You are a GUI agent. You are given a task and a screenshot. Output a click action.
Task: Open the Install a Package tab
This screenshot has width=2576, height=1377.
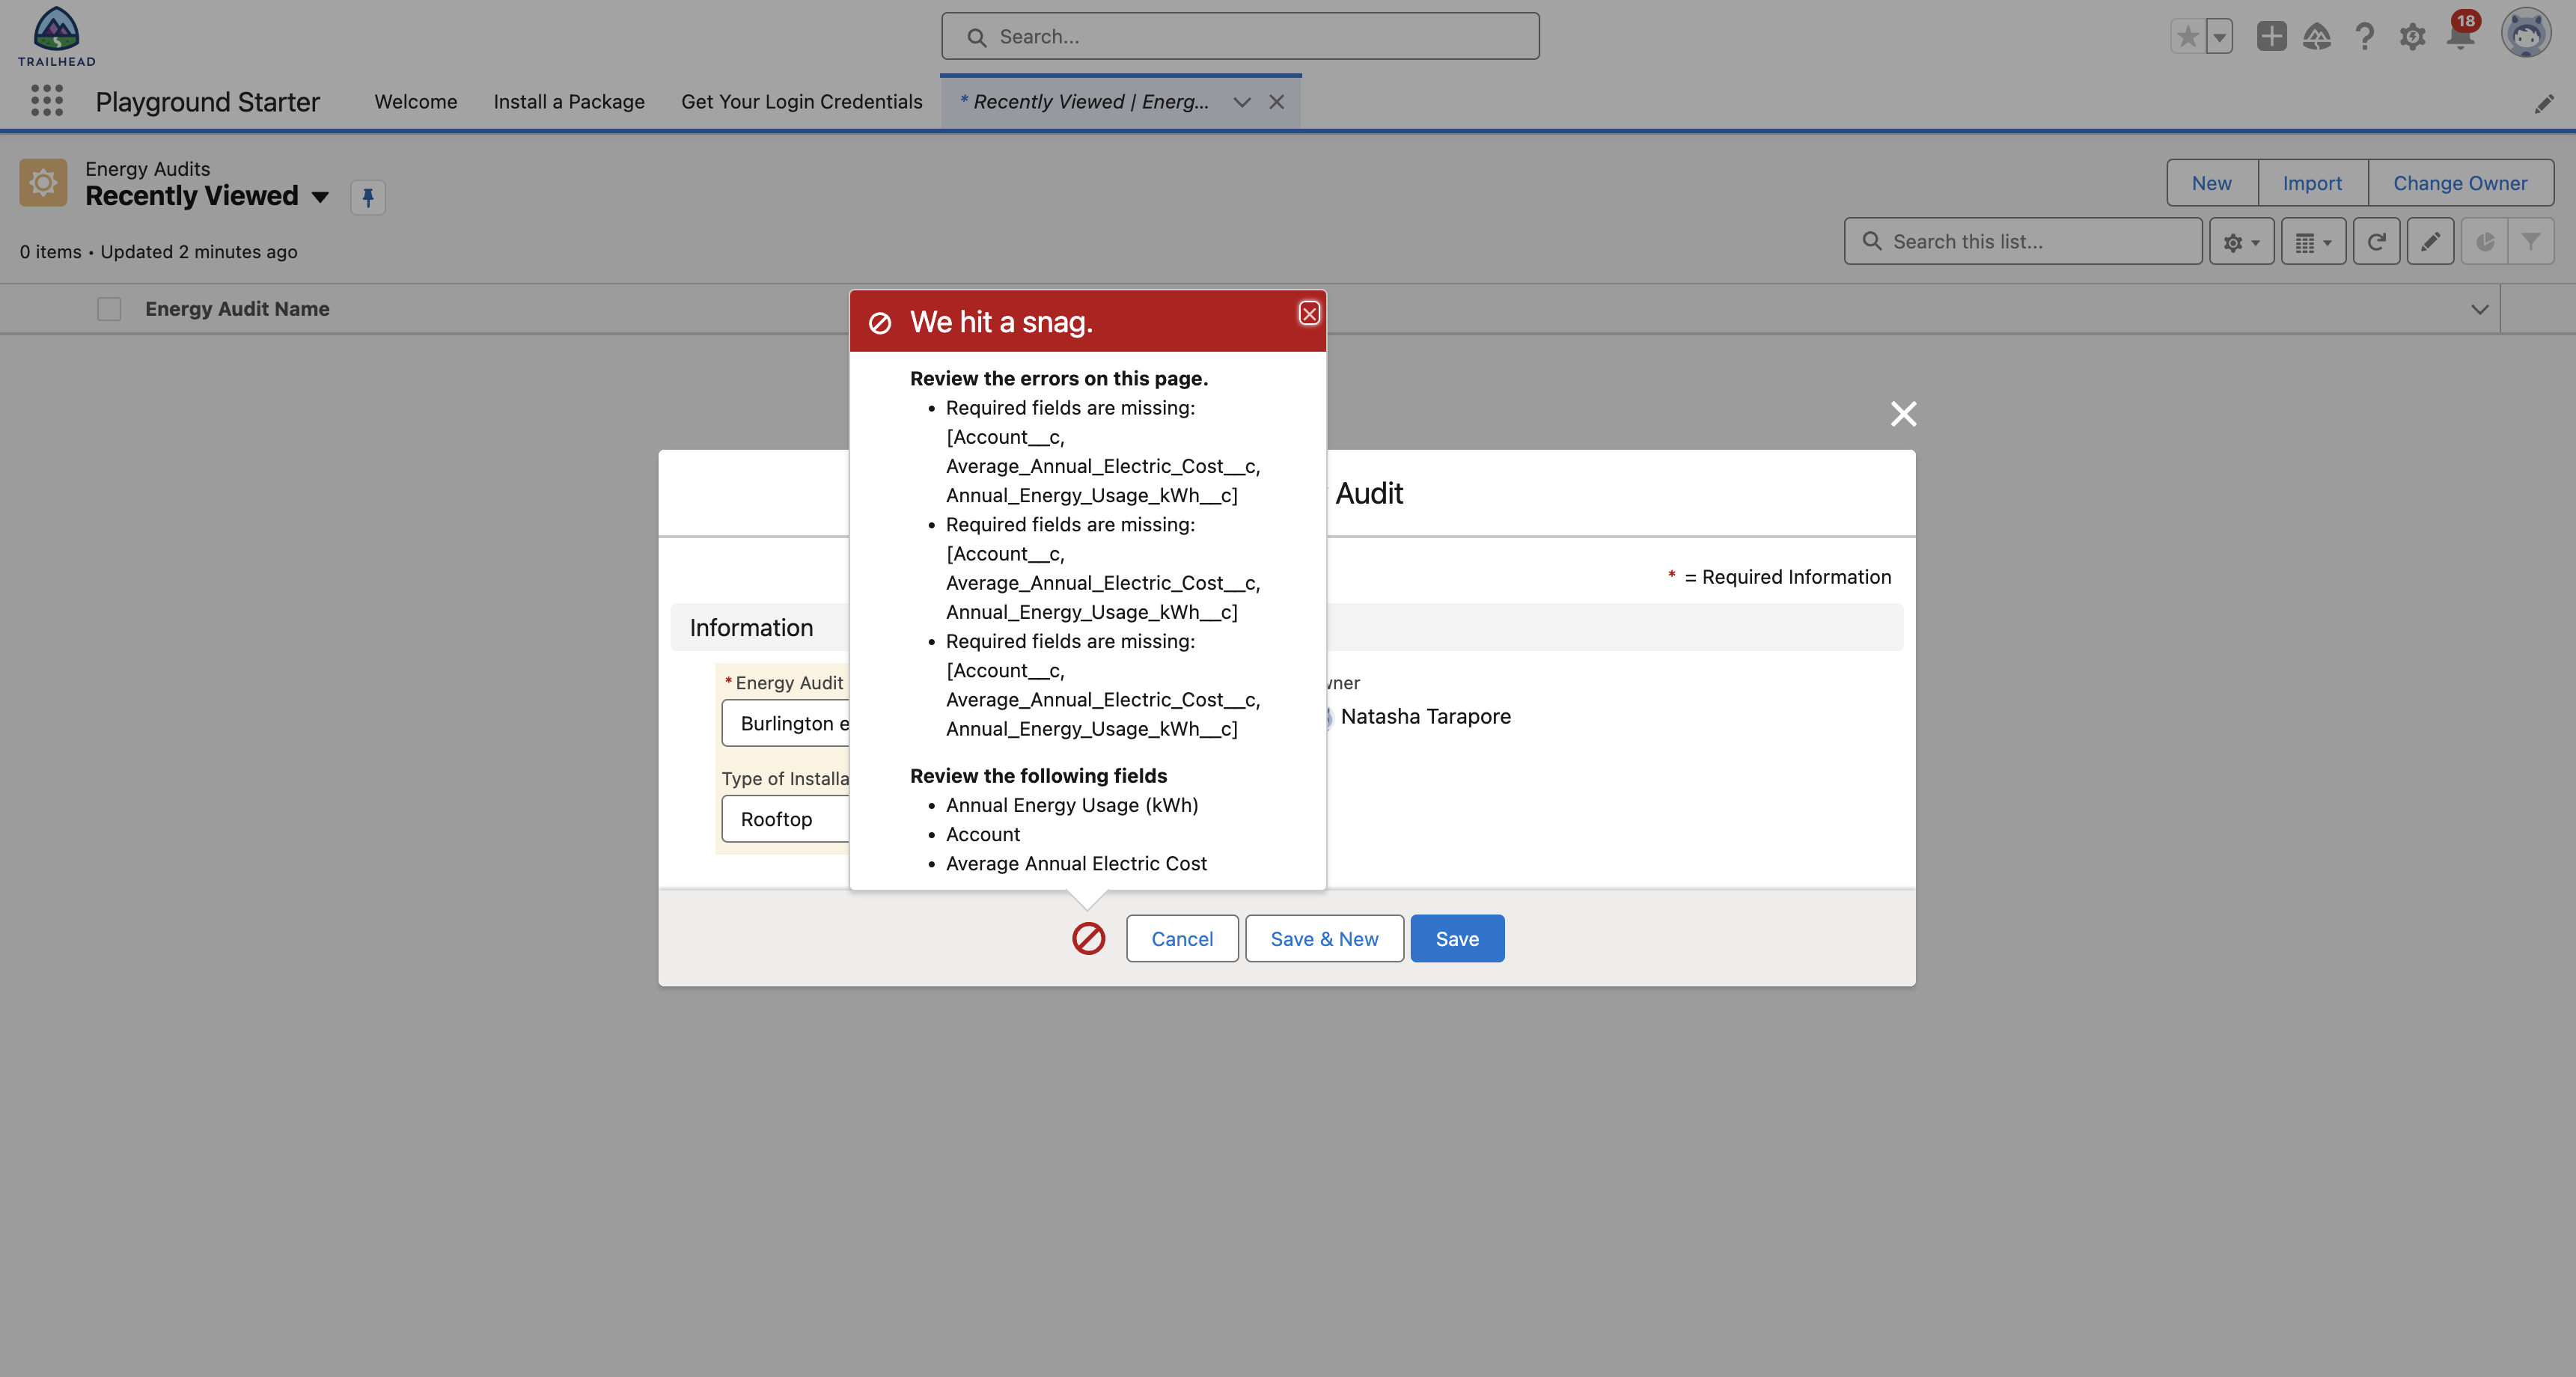569,102
